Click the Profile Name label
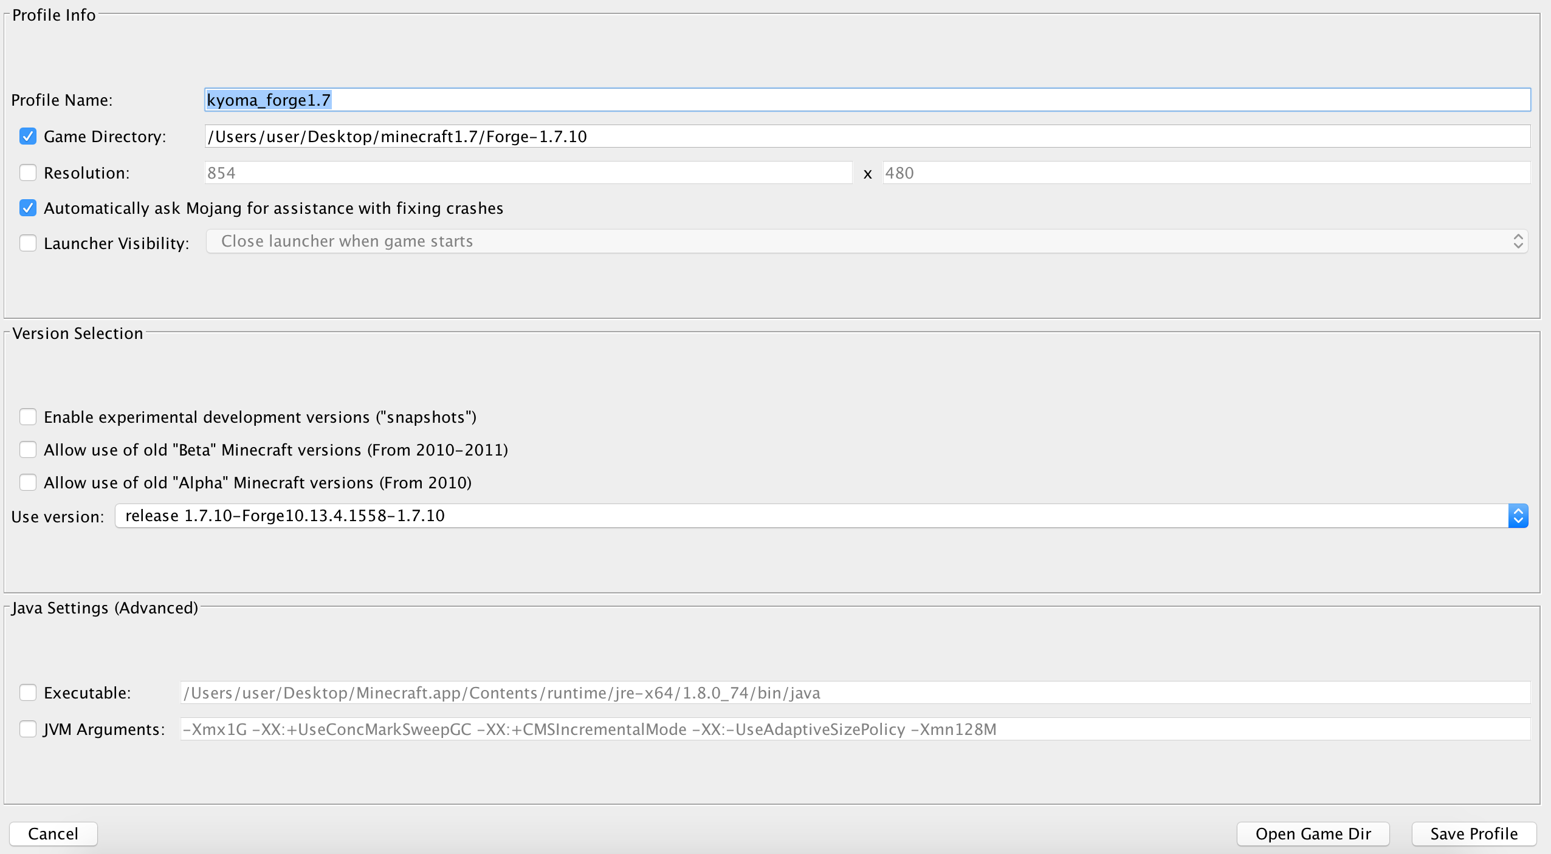The height and width of the screenshot is (854, 1551). pyautogui.click(x=62, y=100)
